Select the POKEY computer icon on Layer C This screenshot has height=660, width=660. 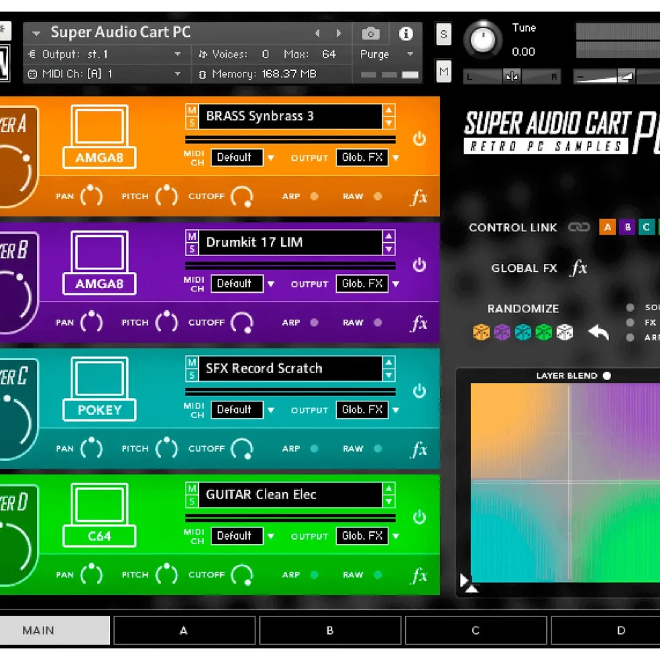point(99,389)
